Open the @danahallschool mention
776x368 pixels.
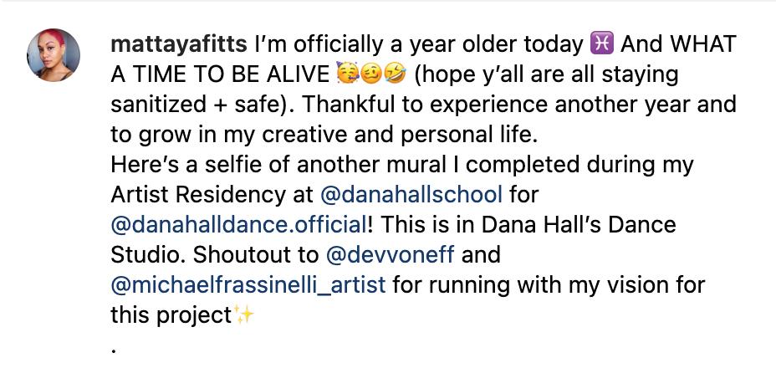tap(411, 195)
